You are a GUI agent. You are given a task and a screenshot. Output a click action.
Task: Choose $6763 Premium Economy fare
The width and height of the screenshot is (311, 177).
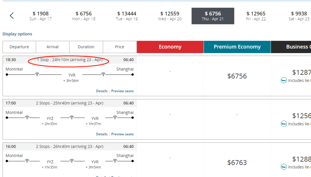(x=237, y=163)
